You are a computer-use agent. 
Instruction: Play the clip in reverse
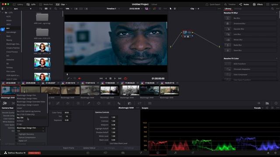(x=106, y=78)
